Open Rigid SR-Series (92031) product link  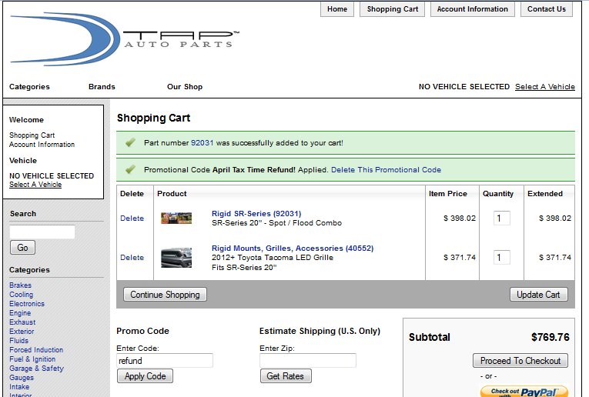(256, 214)
